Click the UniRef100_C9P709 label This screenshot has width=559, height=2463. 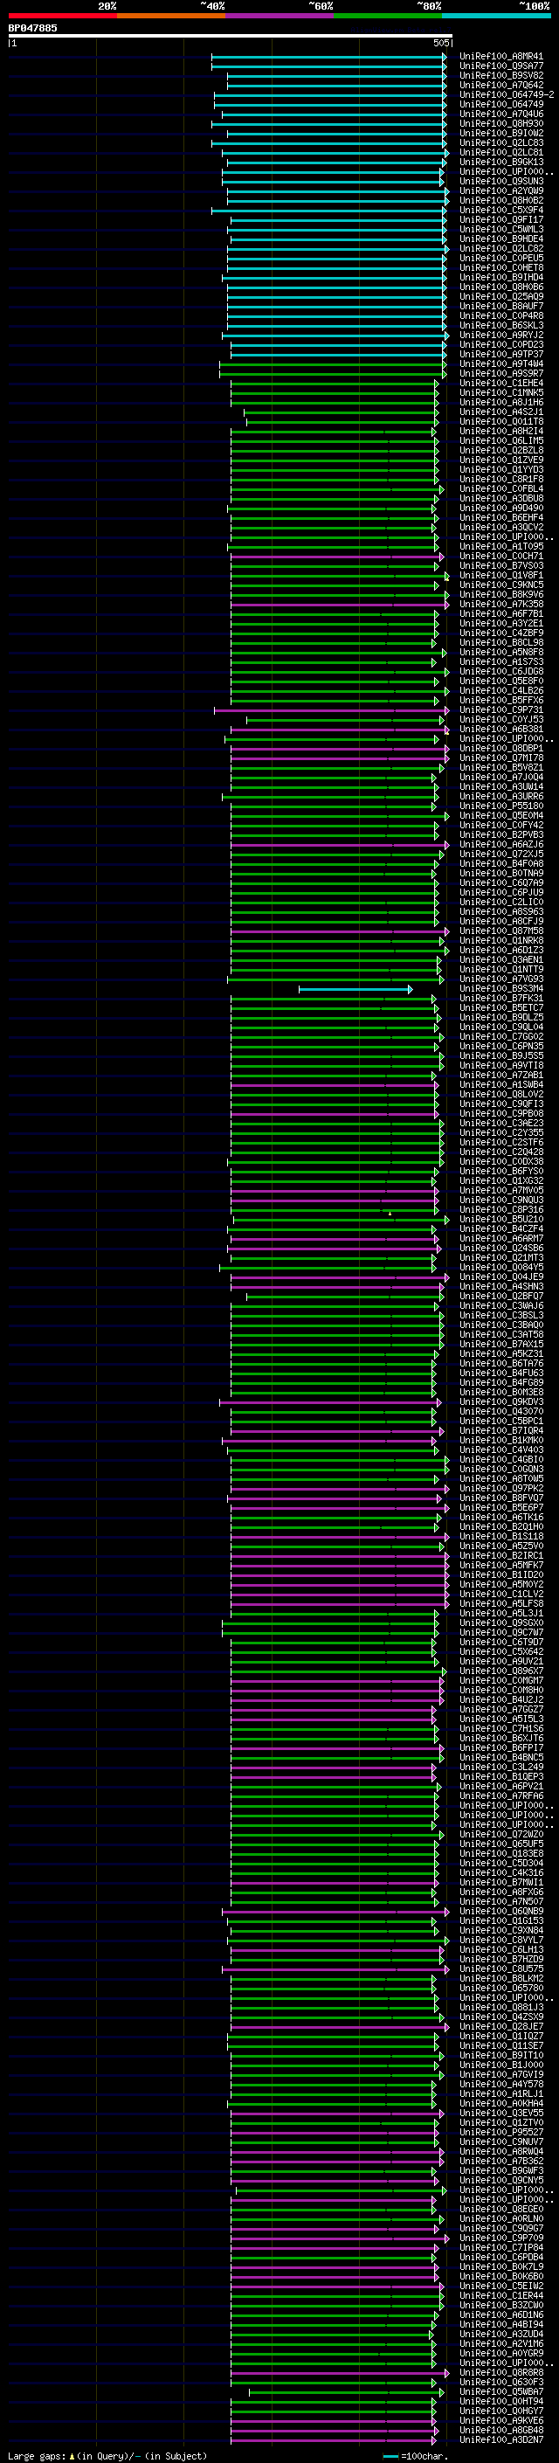tap(500, 2238)
